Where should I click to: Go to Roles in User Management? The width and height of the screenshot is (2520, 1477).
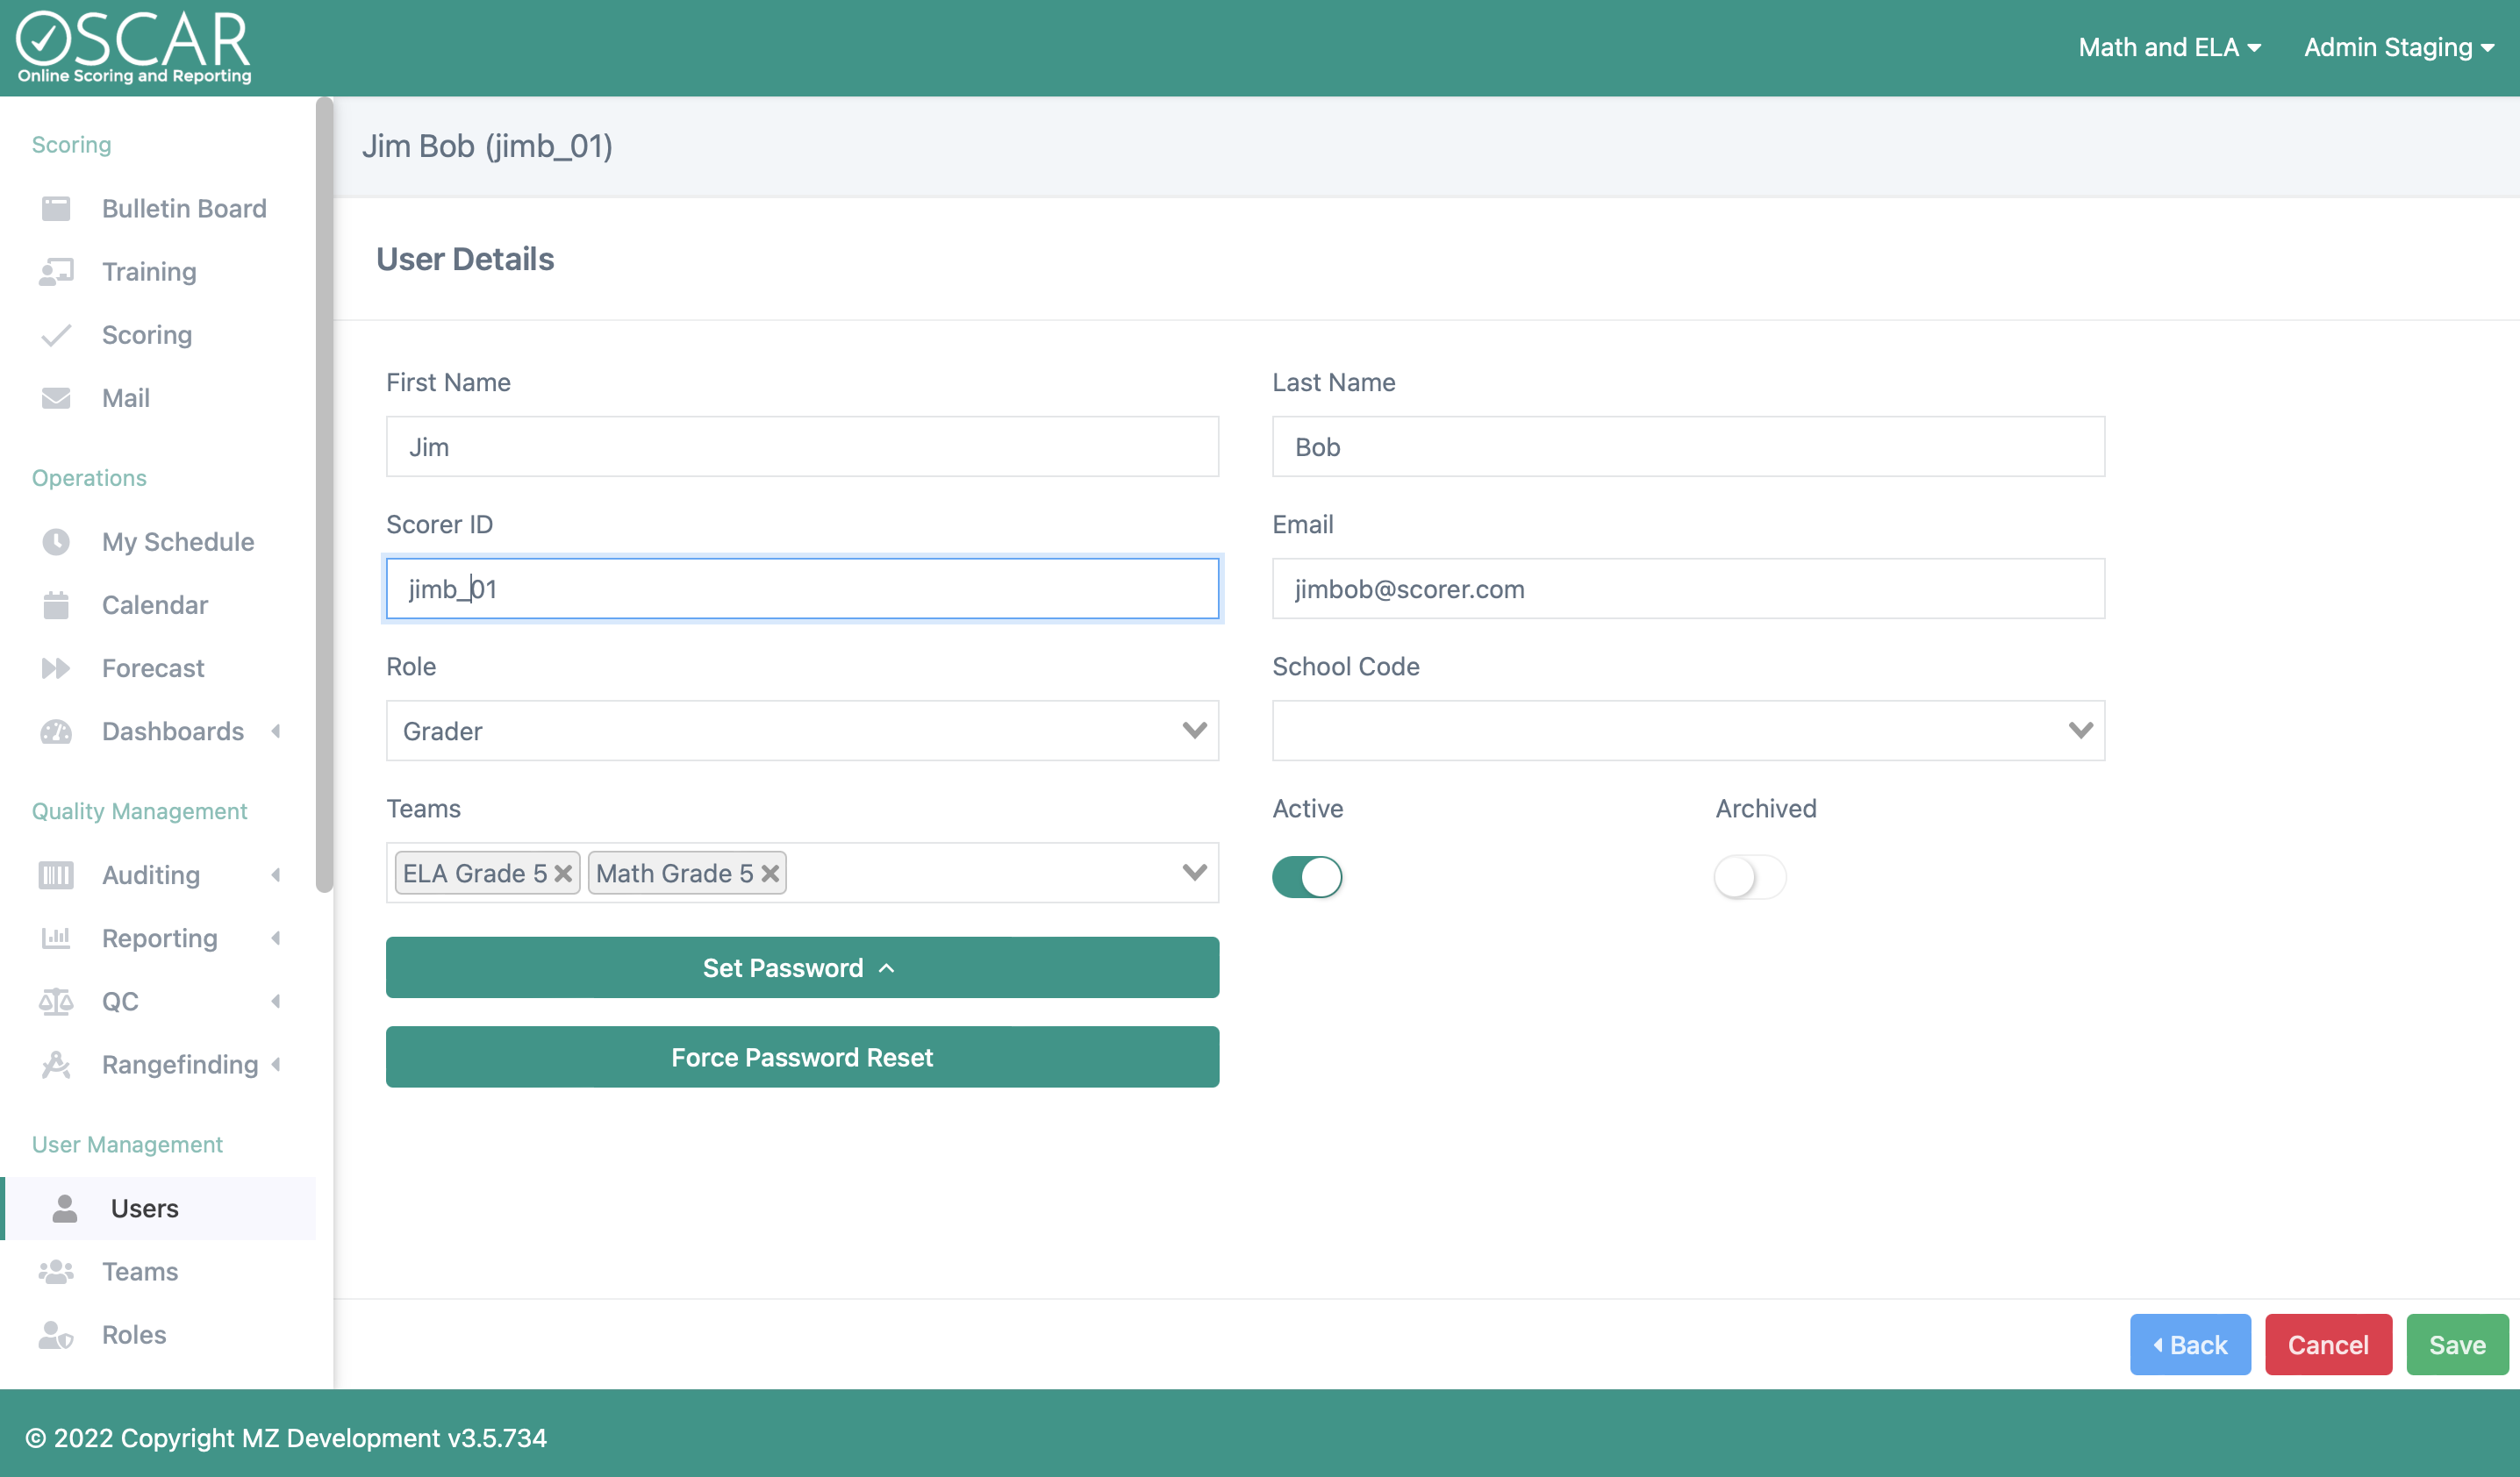pyautogui.click(x=134, y=1334)
